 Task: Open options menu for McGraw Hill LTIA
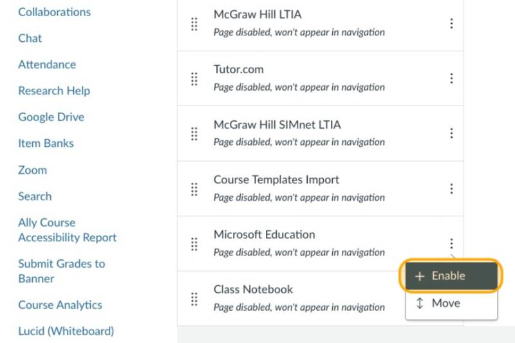coord(452,24)
